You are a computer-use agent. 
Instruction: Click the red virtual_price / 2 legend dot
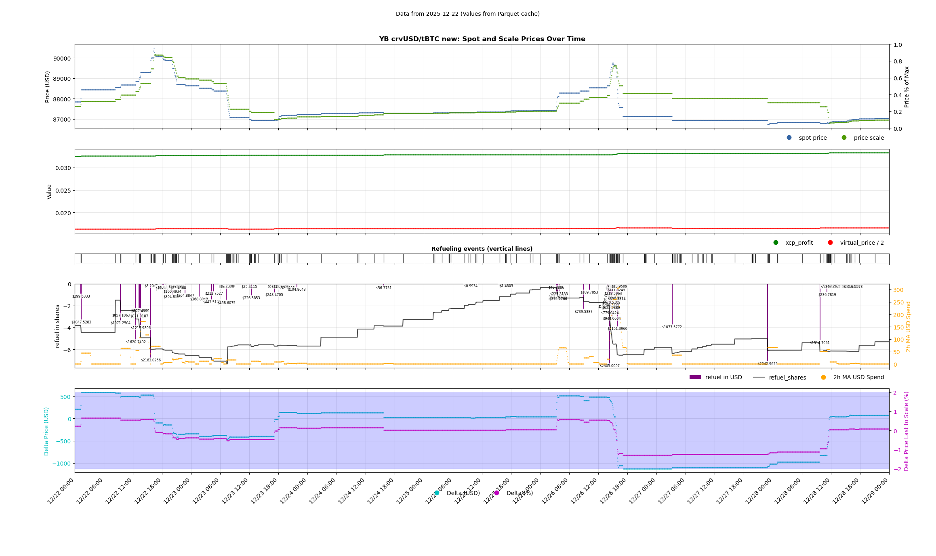click(x=830, y=243)
